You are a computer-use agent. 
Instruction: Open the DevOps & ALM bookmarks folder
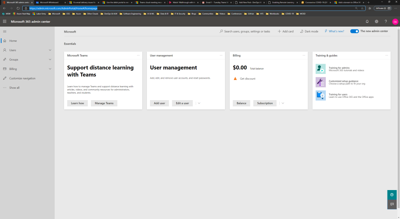pos(109,14)
